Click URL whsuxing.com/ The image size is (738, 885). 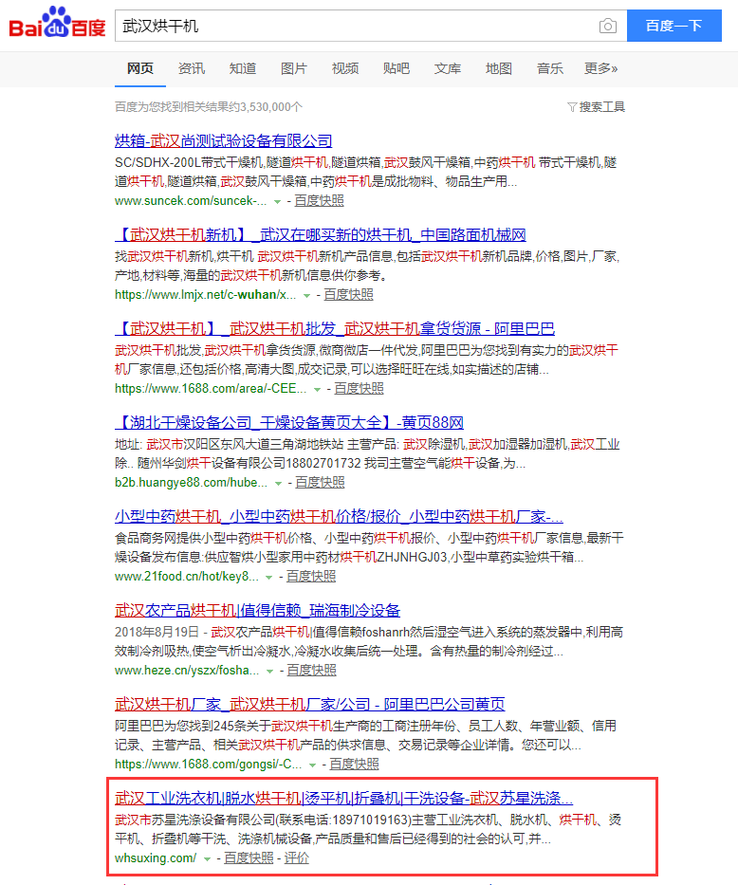pos(156,857)
